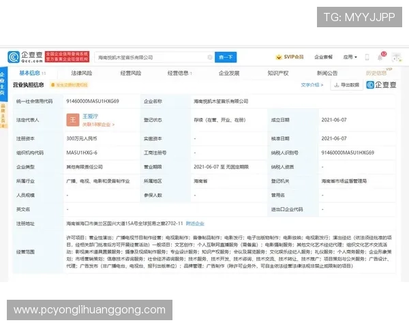Switch to the 基本信息 tab

(29, 73)
